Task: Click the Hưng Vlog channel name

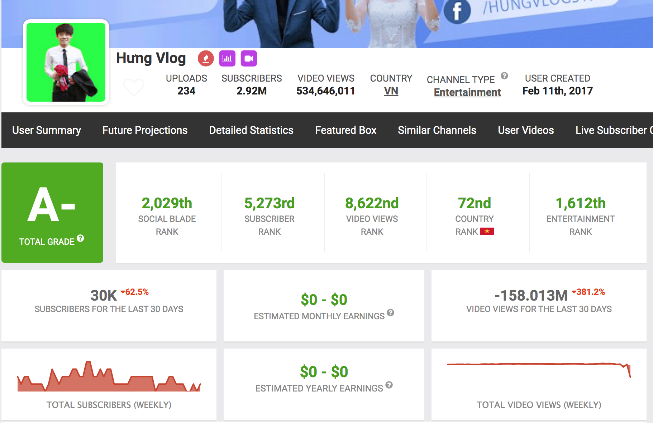Action: click(151, 58)
